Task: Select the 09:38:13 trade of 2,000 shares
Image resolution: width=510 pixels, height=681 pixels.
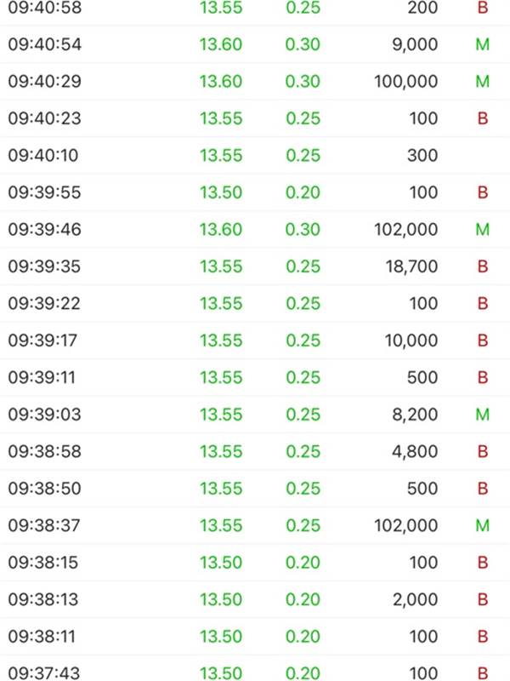Action: (255, 599)
